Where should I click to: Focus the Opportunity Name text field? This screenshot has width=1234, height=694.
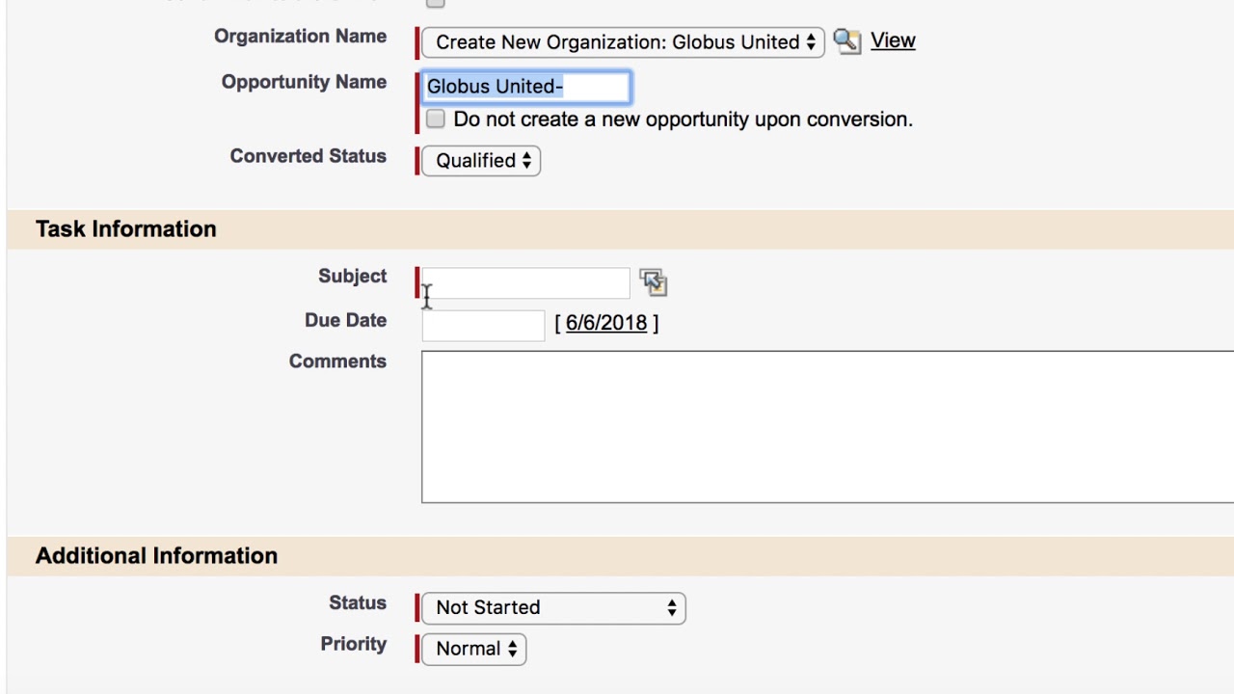[526, 87]
